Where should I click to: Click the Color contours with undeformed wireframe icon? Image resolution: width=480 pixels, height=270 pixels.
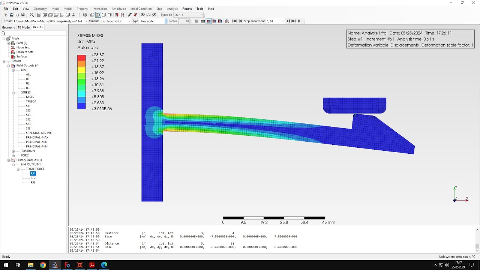click(x=214, y=21)
